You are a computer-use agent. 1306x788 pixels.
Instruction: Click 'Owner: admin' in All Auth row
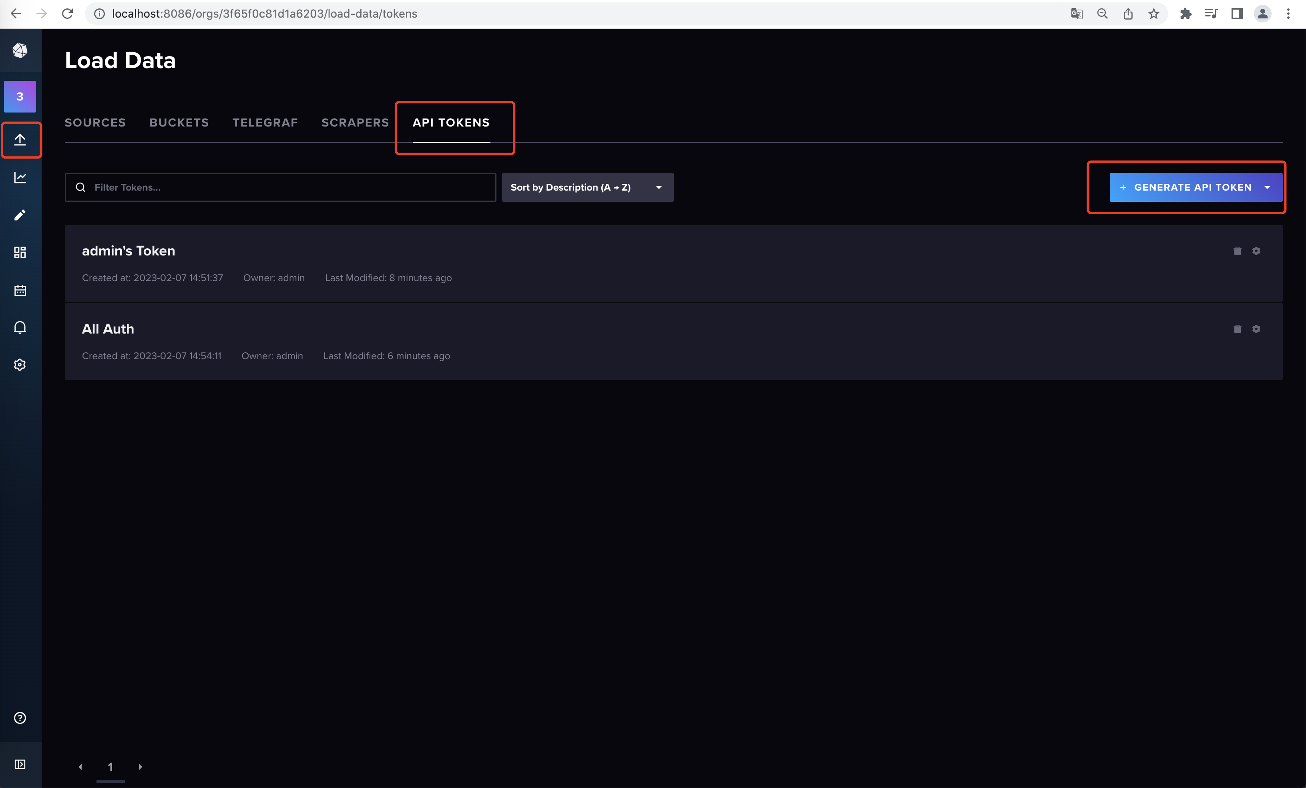(x=272, y=356)
